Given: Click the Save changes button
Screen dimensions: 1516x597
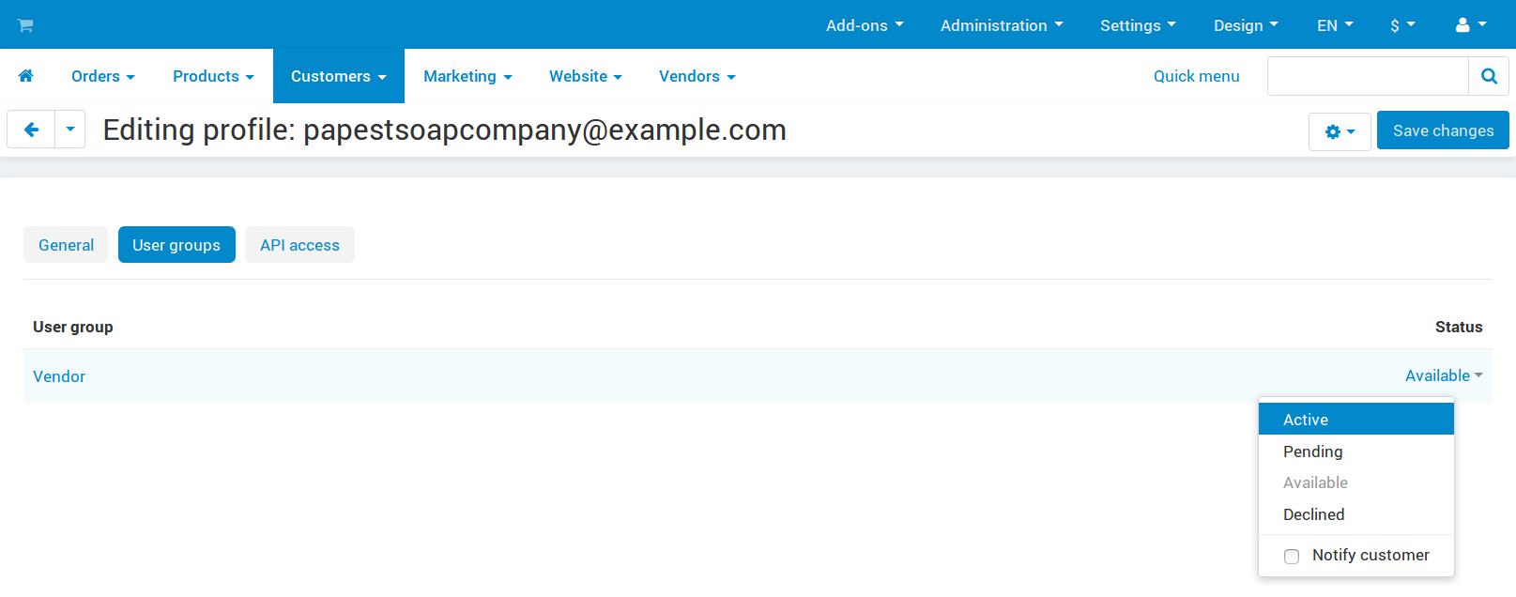Looking at the screenshot, I should 1443,130.
